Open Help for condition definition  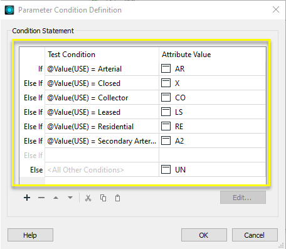pos(30,235)
